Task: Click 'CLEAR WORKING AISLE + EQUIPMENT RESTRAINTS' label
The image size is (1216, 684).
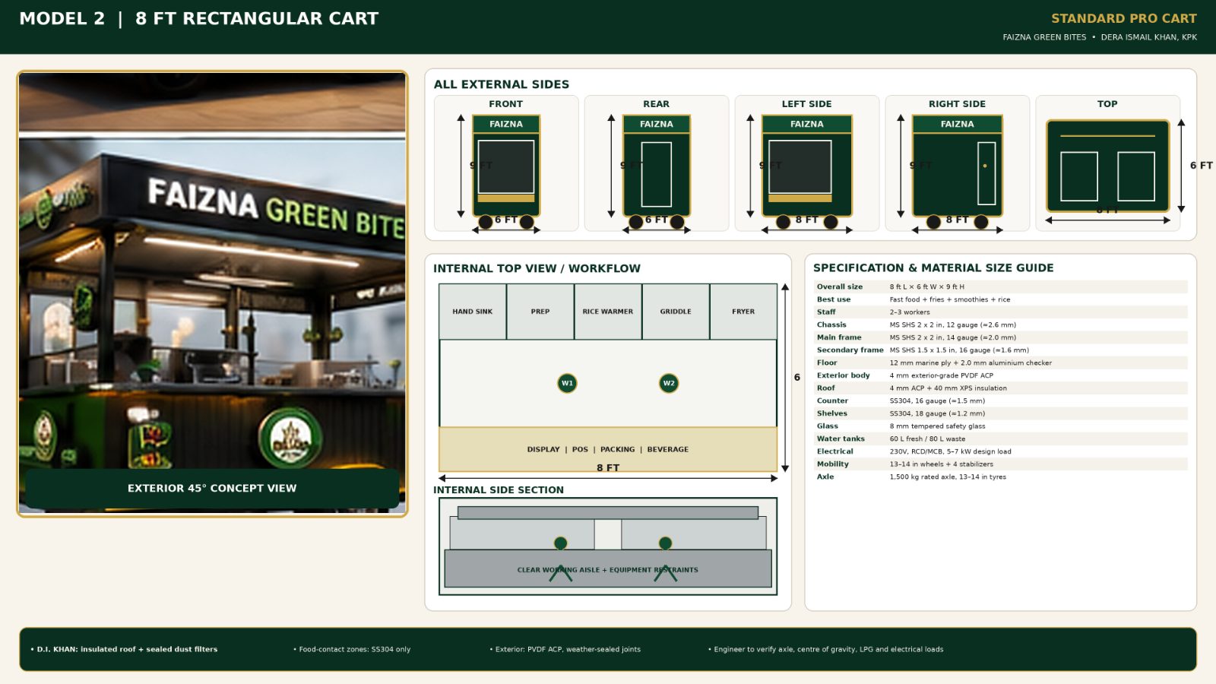Action: click(608, 570)
